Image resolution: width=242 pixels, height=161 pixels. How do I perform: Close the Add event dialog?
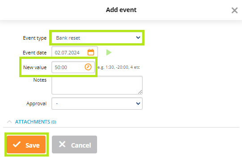click(234, 10)
